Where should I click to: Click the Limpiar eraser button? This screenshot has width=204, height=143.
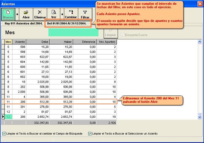pos(111,33)
